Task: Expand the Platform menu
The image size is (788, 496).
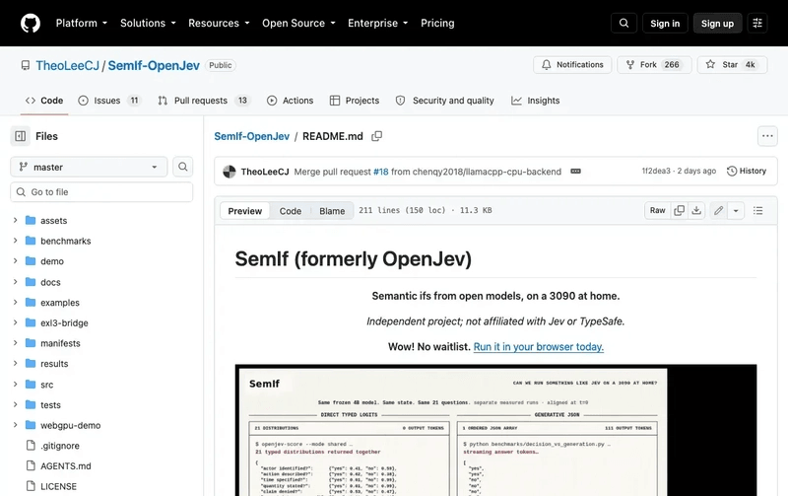Action: (x=82, y=23)
